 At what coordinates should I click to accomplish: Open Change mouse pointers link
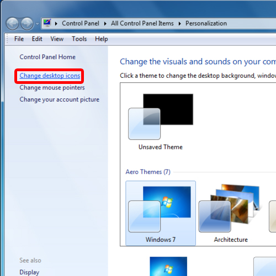click(52, 88)
